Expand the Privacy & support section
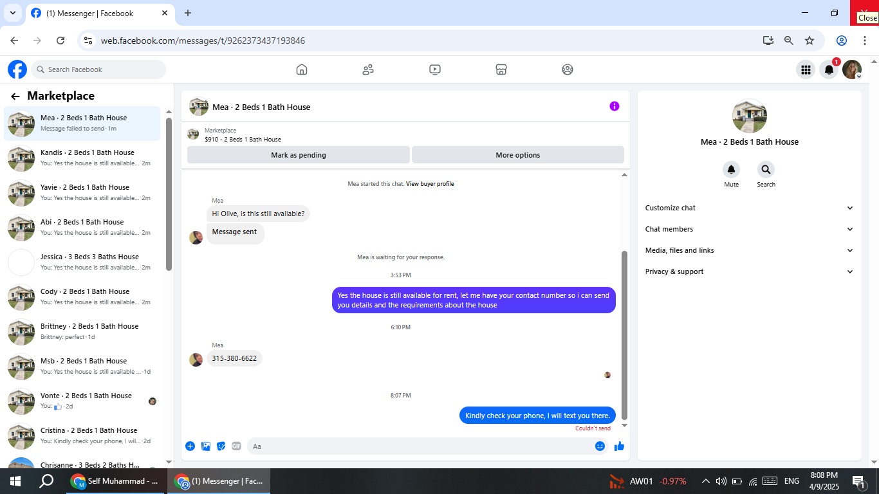Viewport: 879px width, 494px height. click(750, 271)
